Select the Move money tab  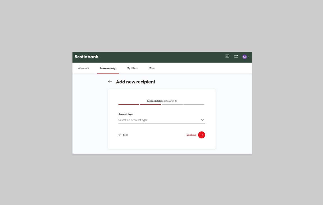(108, 68)
